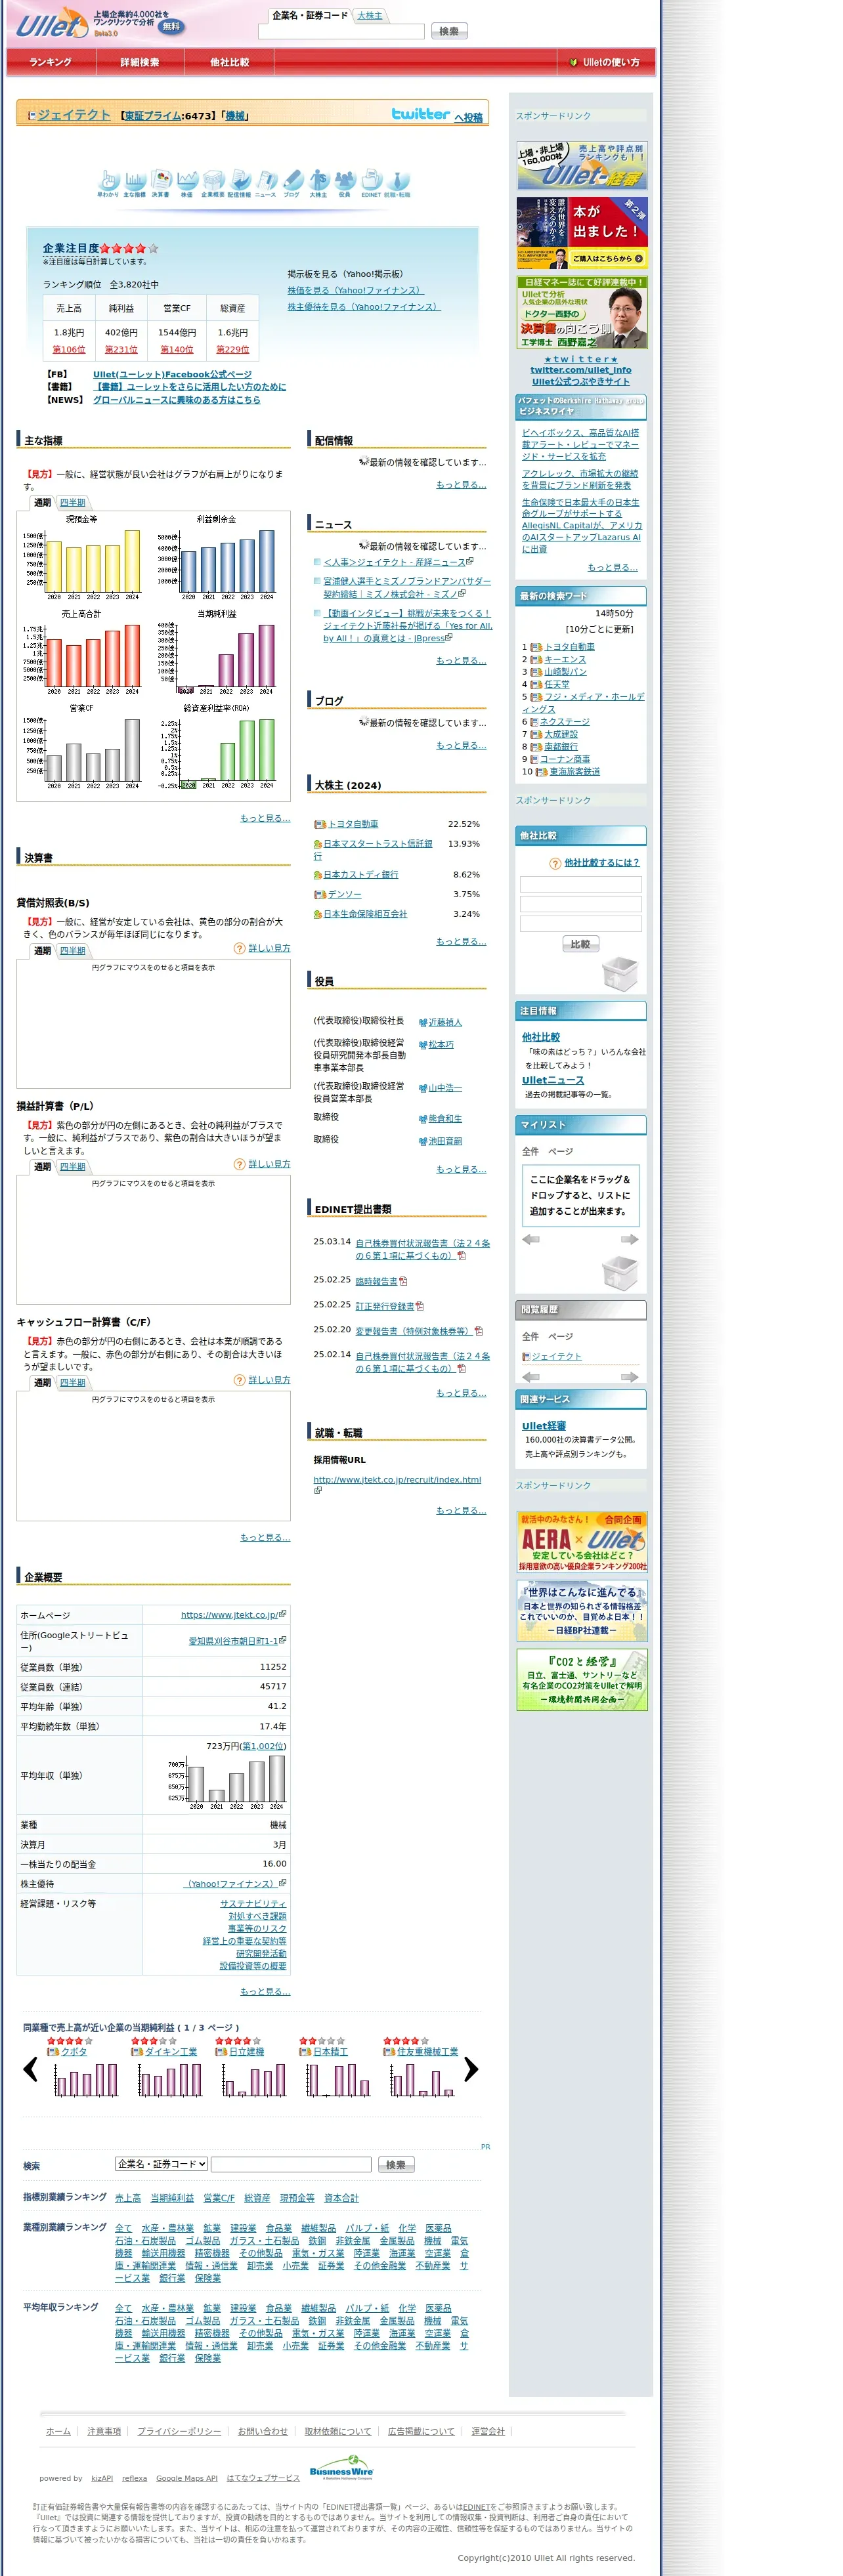This screenshot has height=2576, width=843.
Task: Open Ulletの使い方 guide menu
Action: click(x=605, y=62)
